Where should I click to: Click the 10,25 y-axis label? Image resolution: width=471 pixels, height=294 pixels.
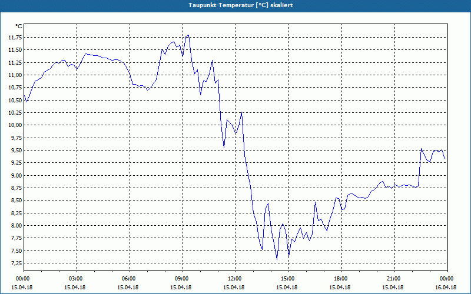(x=15, y=112)
